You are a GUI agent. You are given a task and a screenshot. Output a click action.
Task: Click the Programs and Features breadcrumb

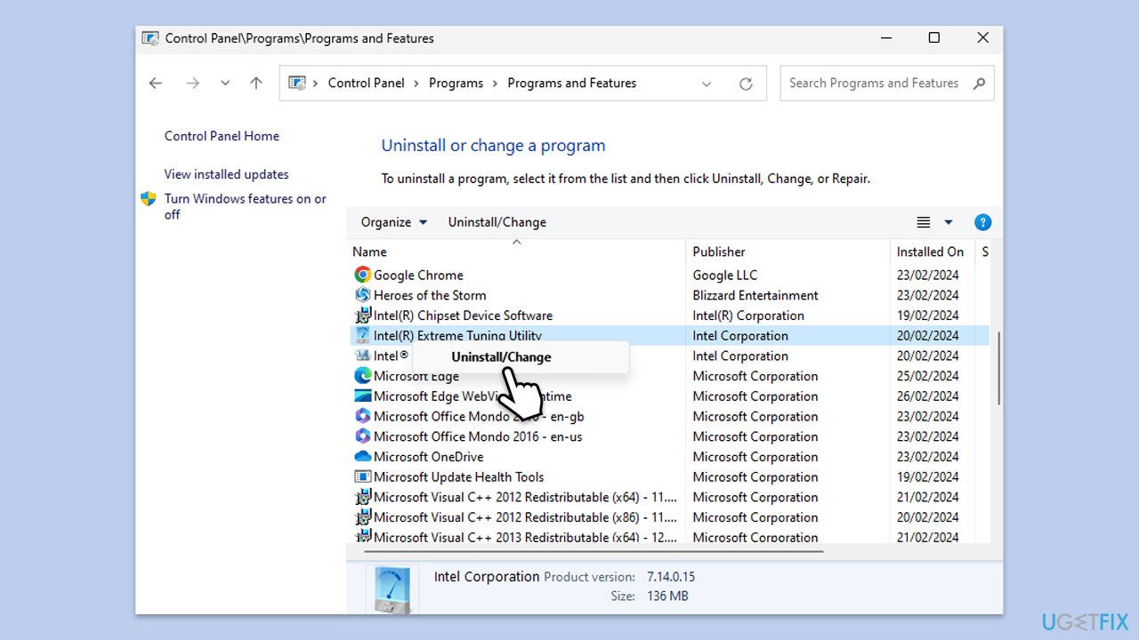pos(572,83)
